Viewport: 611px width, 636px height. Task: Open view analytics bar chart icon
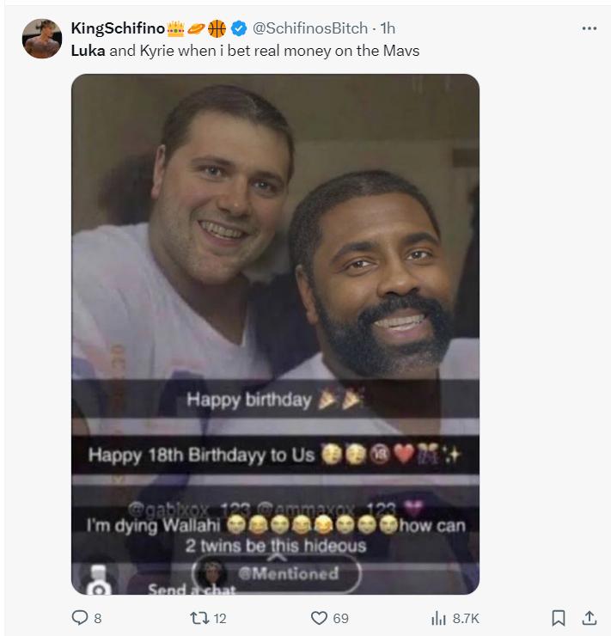pos(437,617)
